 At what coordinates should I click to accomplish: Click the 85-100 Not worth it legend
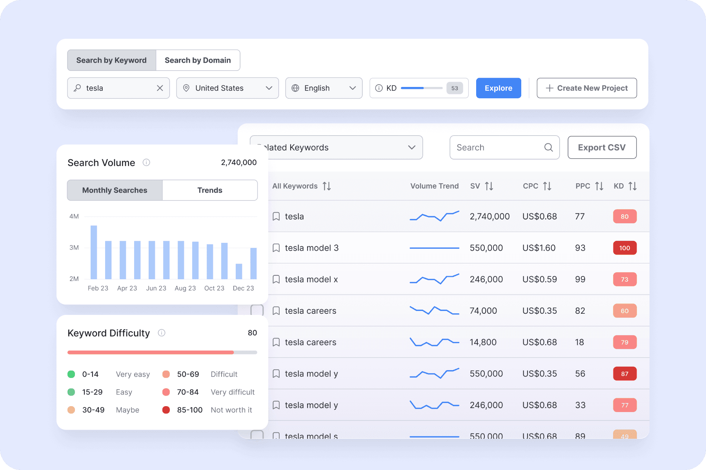click(x=207, y=410)
